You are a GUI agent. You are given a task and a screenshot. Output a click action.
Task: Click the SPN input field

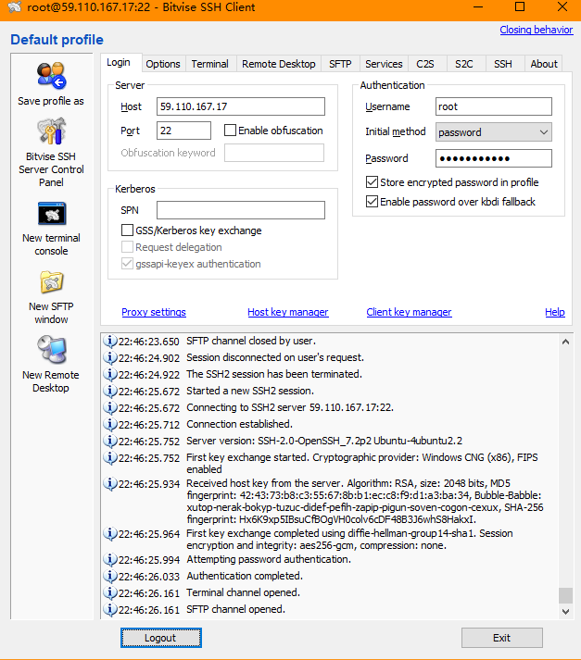[241, 210]
